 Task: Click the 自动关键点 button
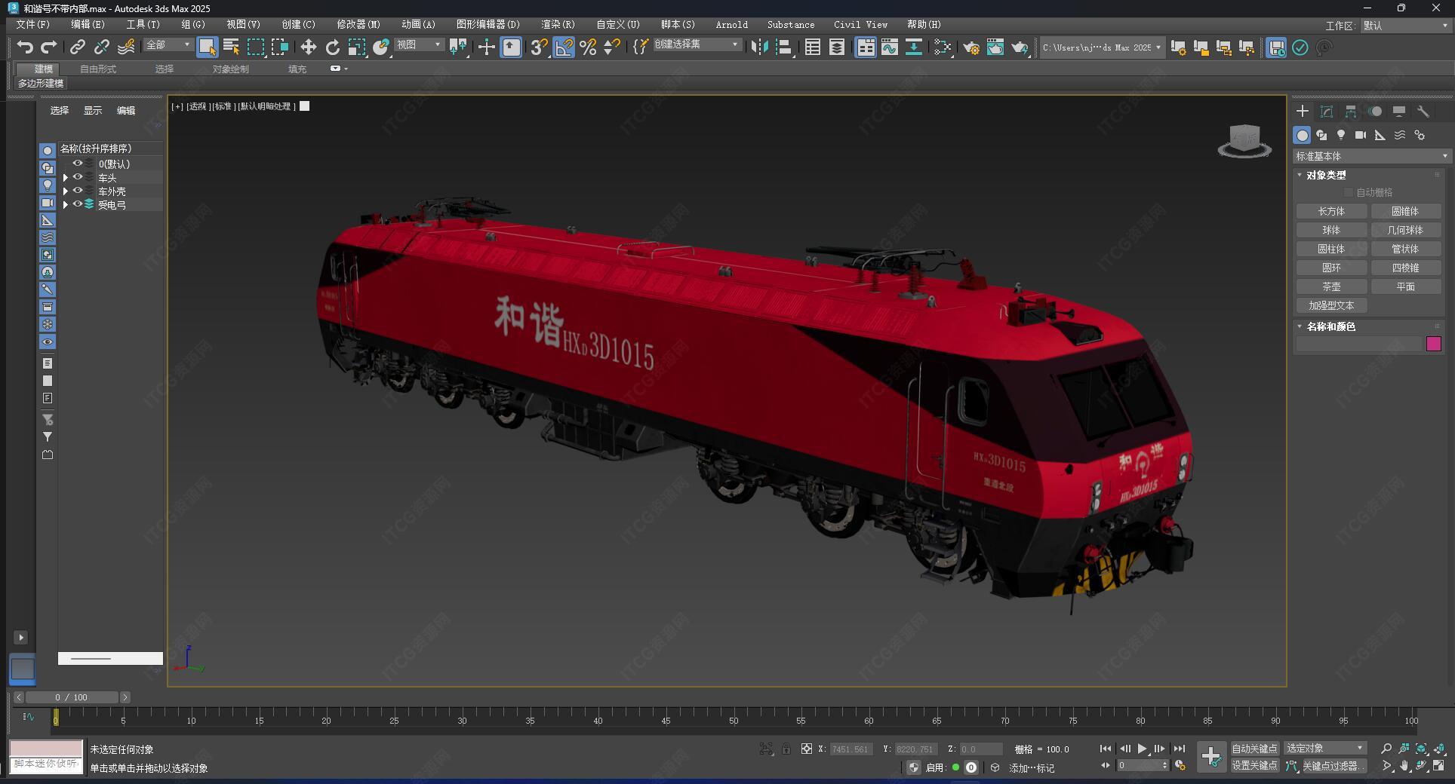[1254, 749]
